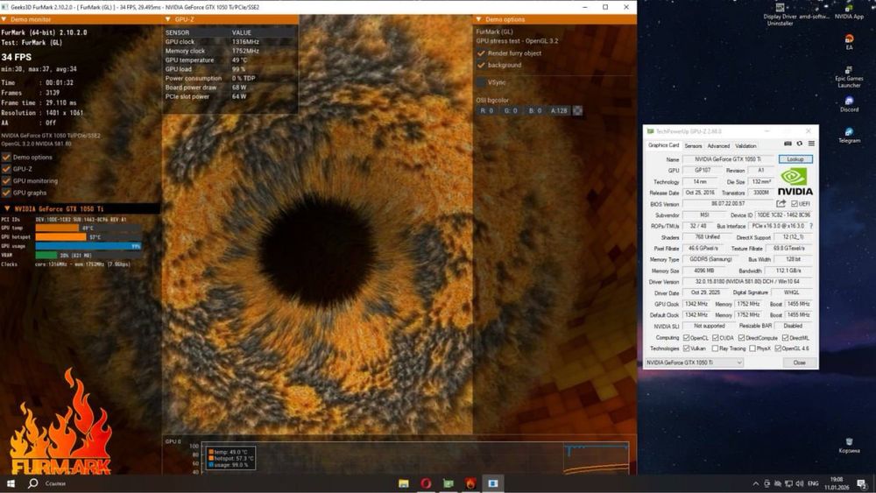Uncheck the background option
This screenshot has width=876, height=493.
481,65
